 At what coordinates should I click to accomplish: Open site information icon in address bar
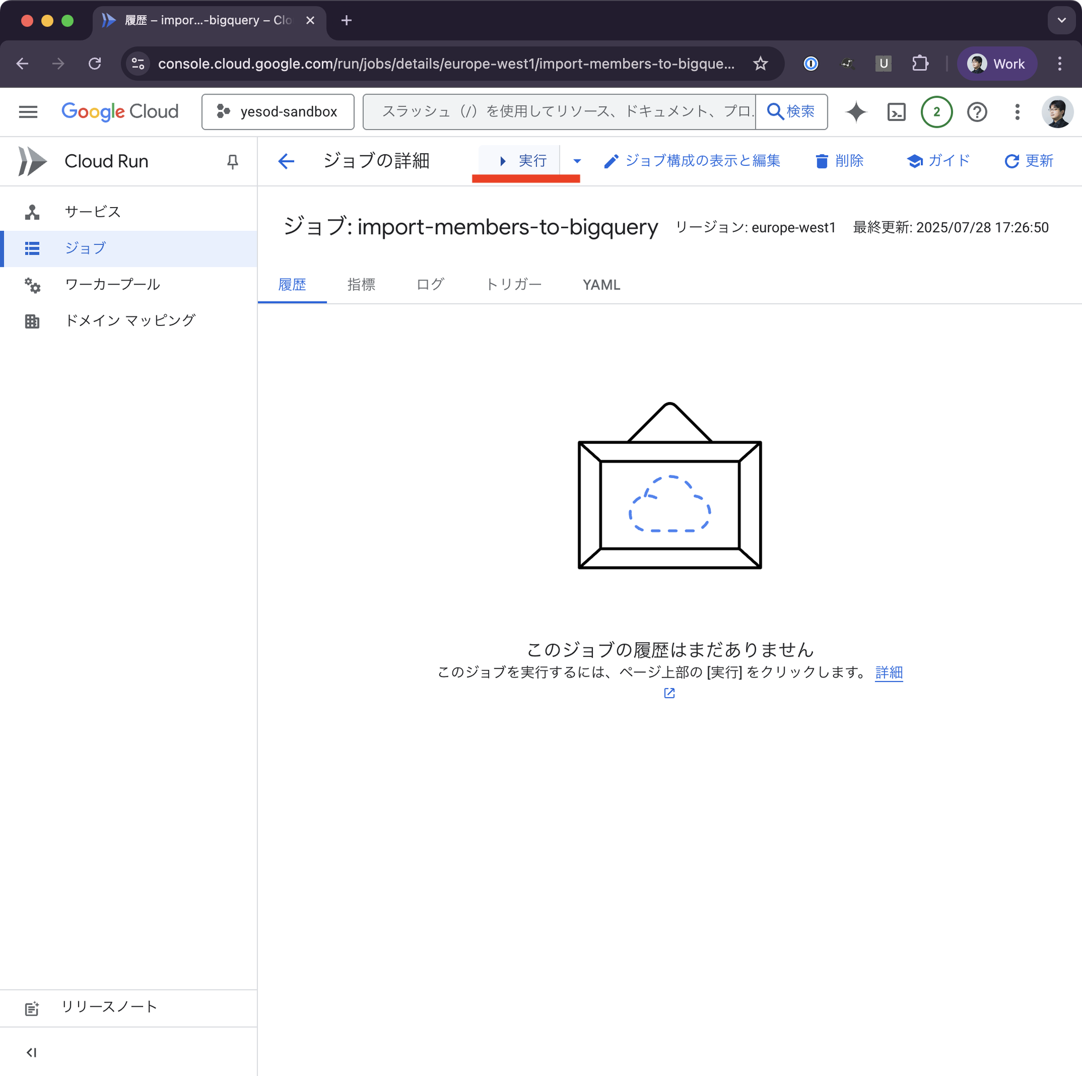tap(138, 64)
